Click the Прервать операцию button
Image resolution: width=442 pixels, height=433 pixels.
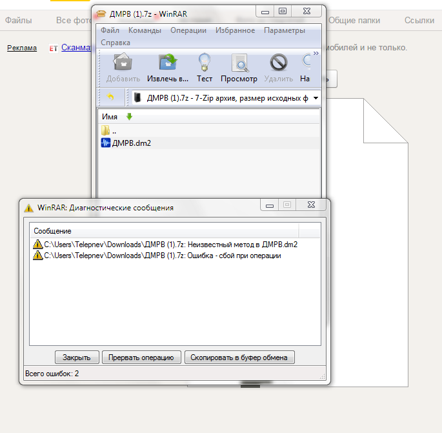point(141,357)
